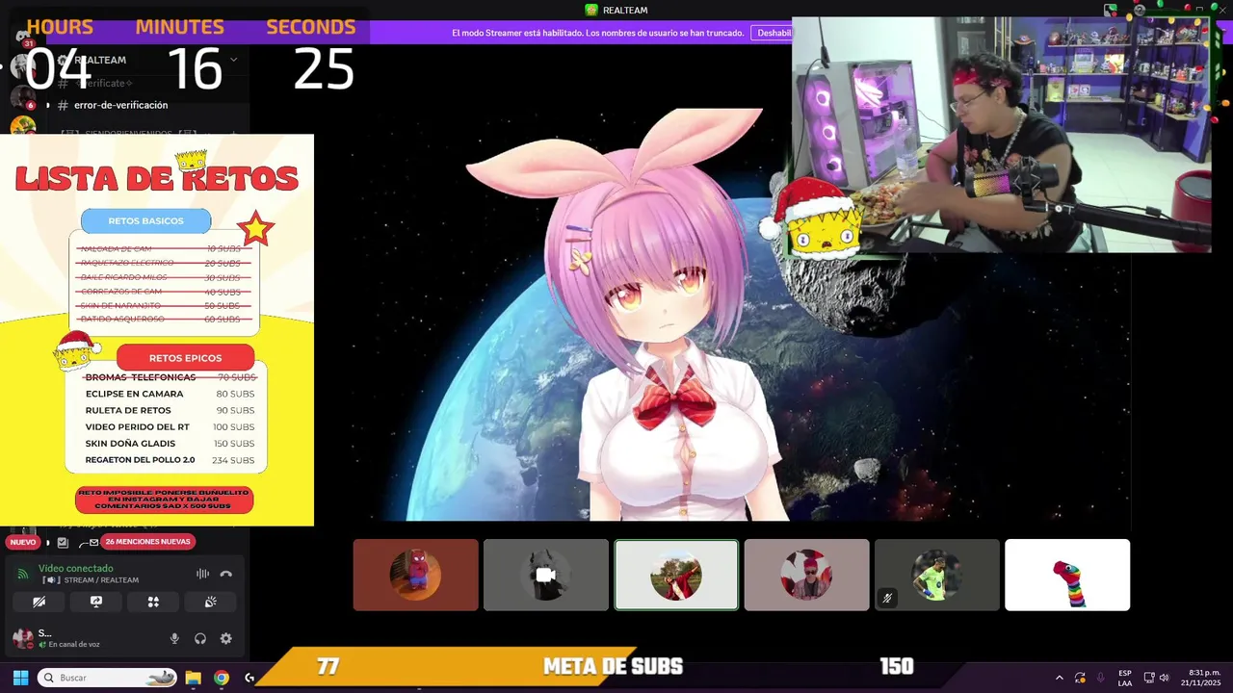1233x693 pixels.
Task: Open the volume speaker tray icon
Action: [1164, 678]
